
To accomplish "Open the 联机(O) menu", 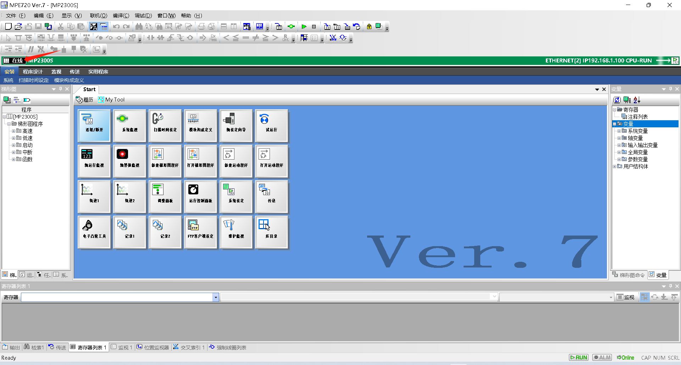I will 99,16.
